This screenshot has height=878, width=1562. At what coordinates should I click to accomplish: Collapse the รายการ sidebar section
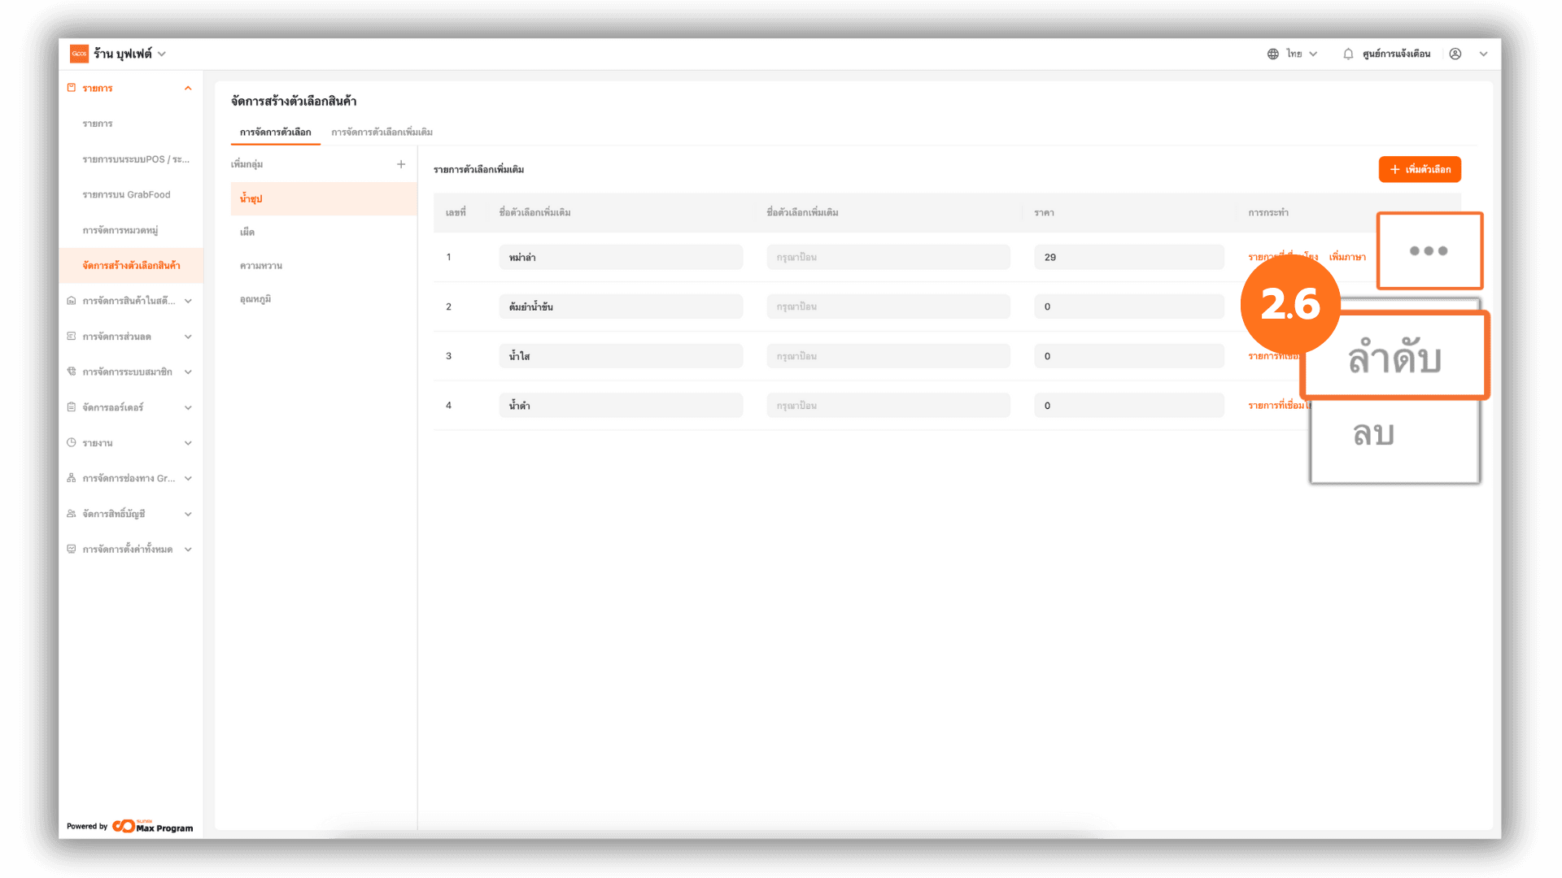[x=188, y=88]
